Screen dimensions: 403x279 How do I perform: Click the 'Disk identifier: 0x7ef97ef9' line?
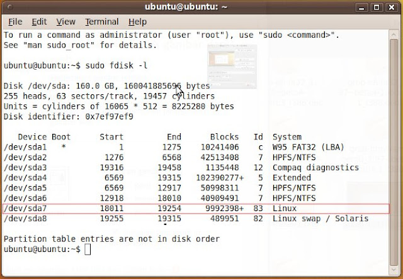[69, 117]
